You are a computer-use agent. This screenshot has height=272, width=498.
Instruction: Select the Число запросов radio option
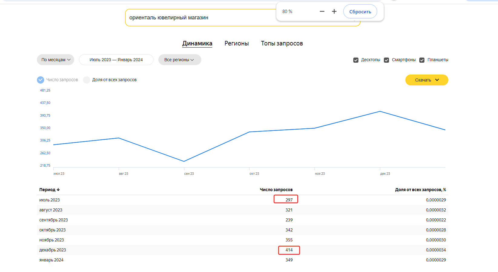tap(41, 80)
